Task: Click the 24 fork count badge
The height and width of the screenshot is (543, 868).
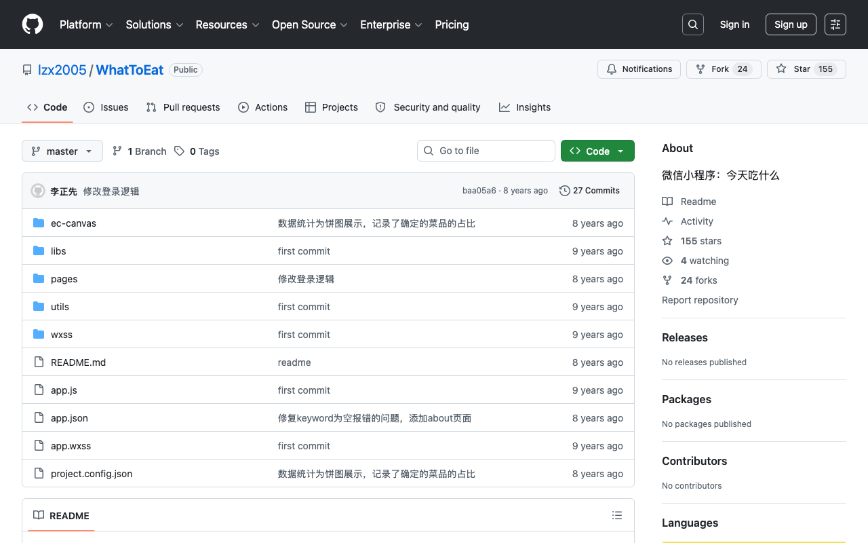Action: point(743,69)
